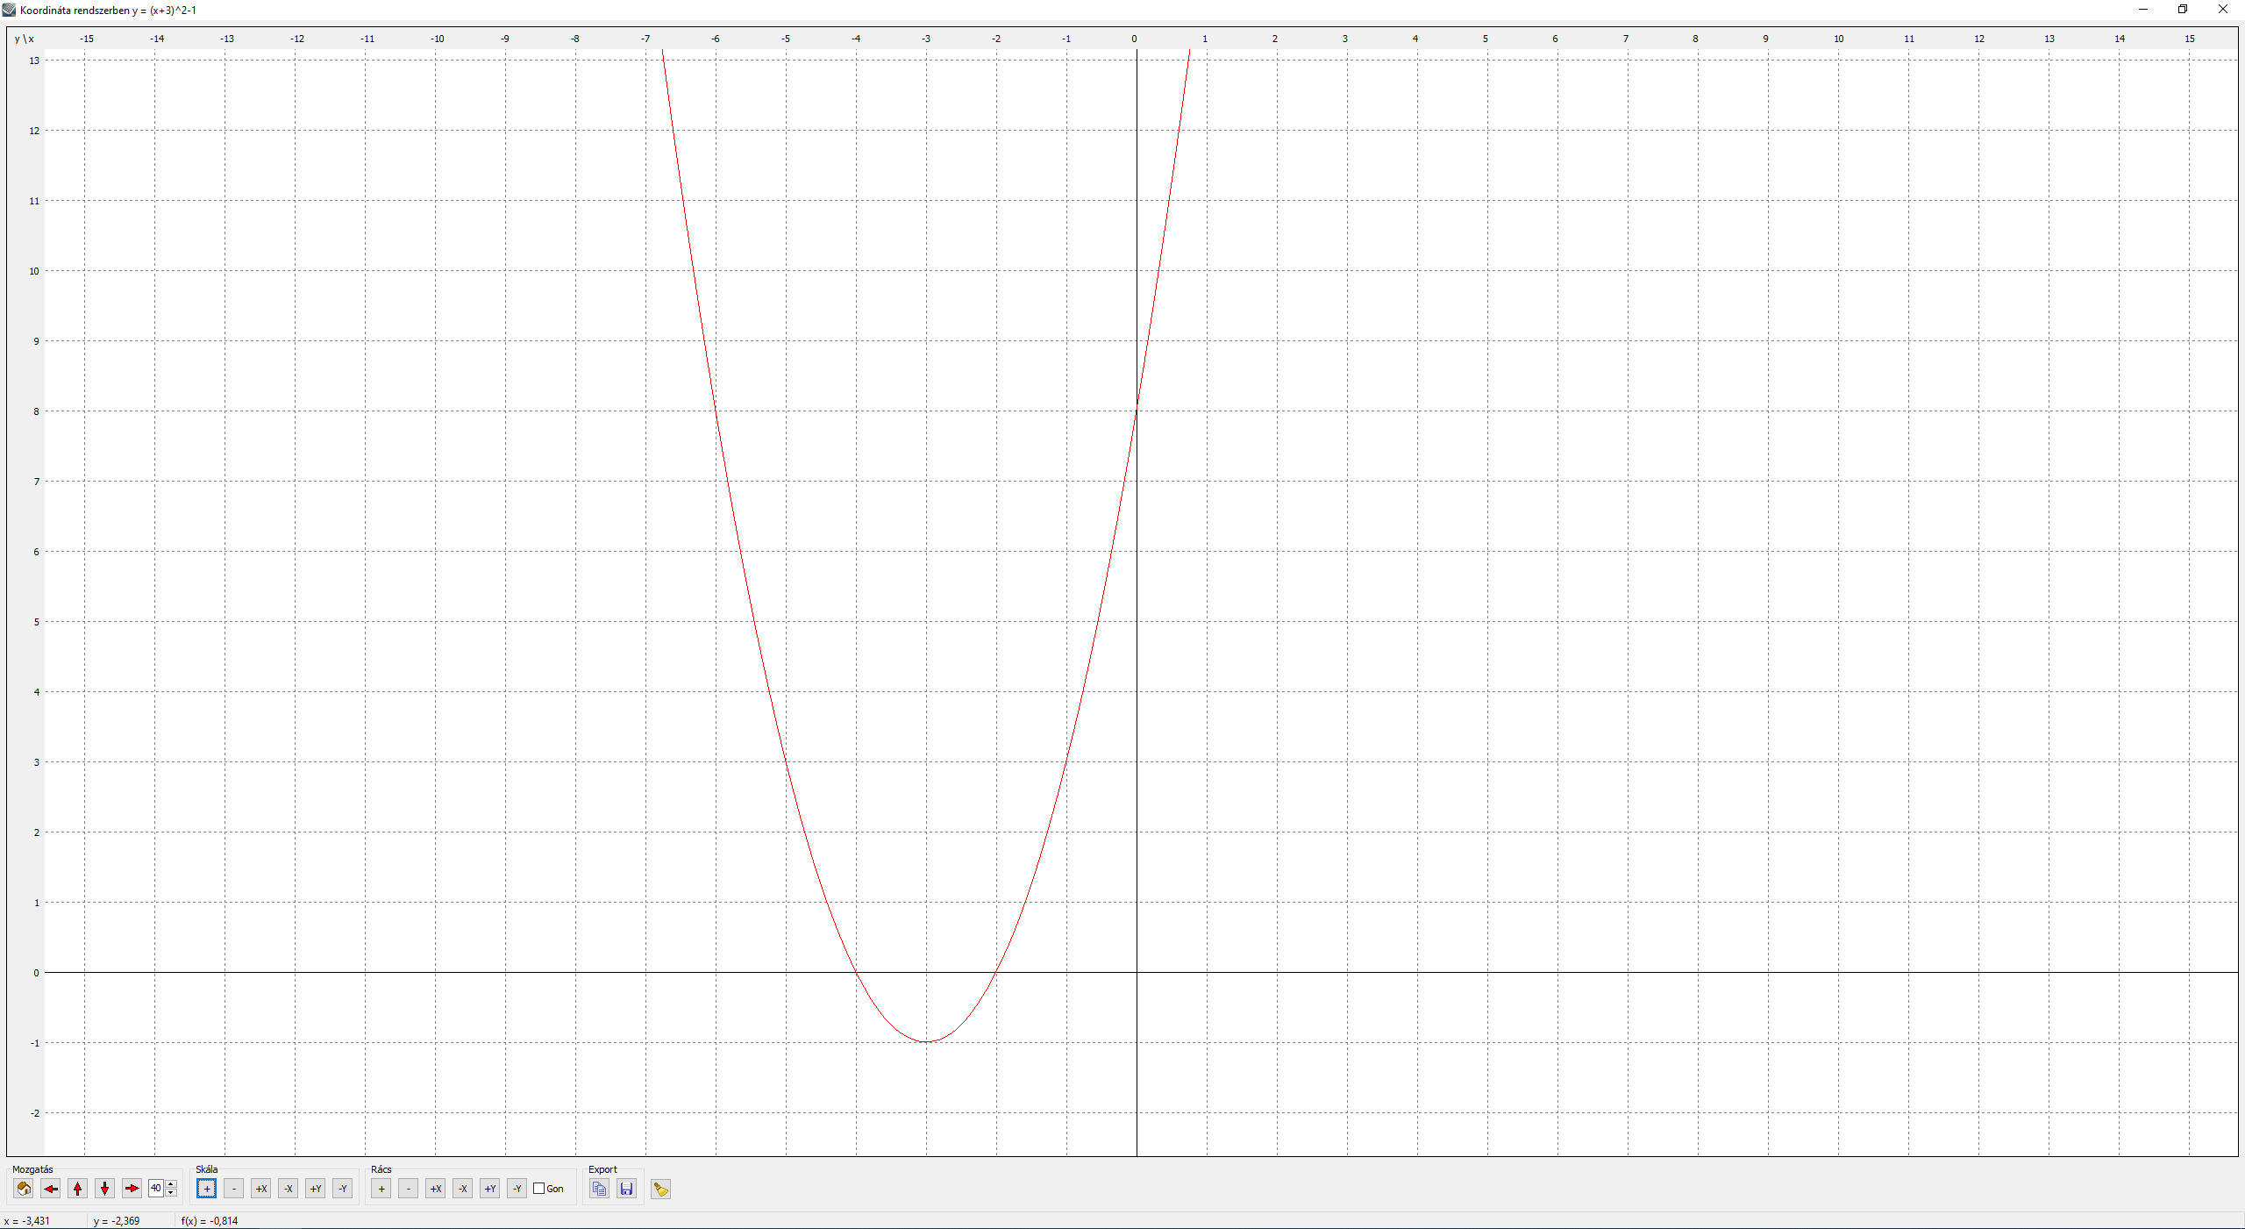This screenshot has width=2245, height=1229.
Task: Click the -X button in Rács group
Action: click(x=462, y=1189)
